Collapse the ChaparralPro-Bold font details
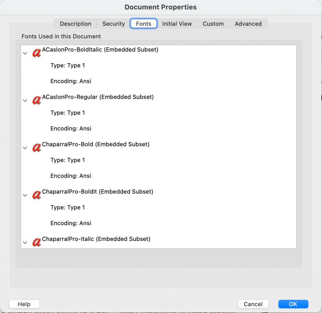Image resolution: width=322 pixels, height=313 pixels. click(25, 148)
